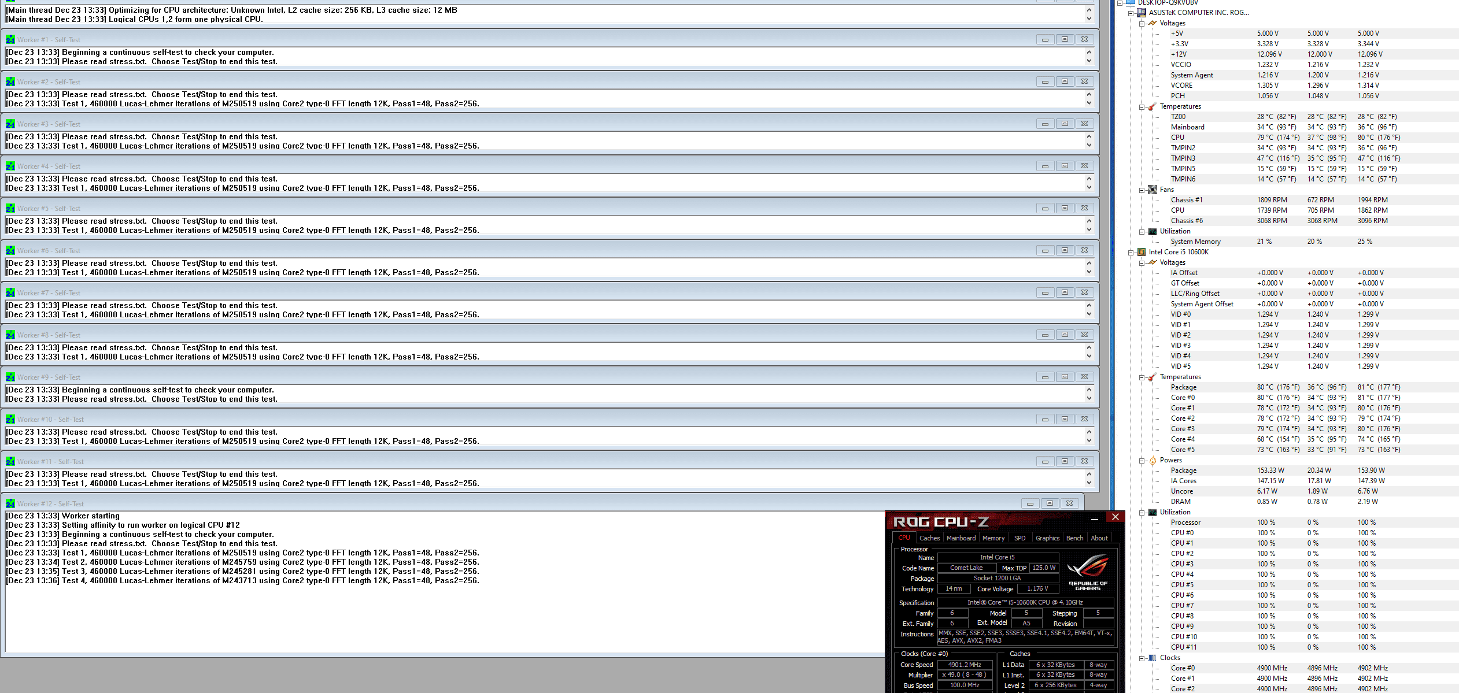
Task: Click the Powers flame icon in HWMonitor
Action: click(x=1153, y=460)
